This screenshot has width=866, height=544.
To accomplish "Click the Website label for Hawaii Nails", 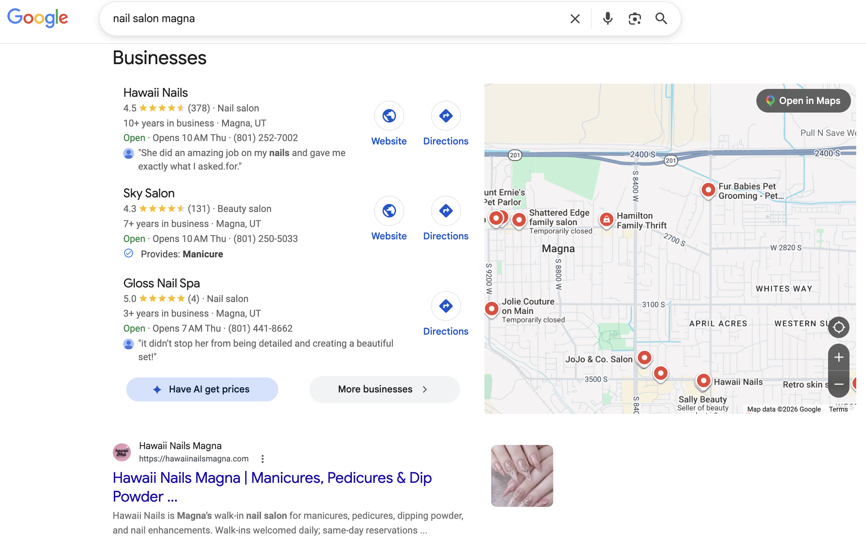I will click(389, 141).
